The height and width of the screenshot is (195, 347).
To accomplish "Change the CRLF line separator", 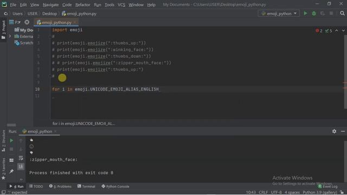I will pyautogui.click(x=263, y=192).
